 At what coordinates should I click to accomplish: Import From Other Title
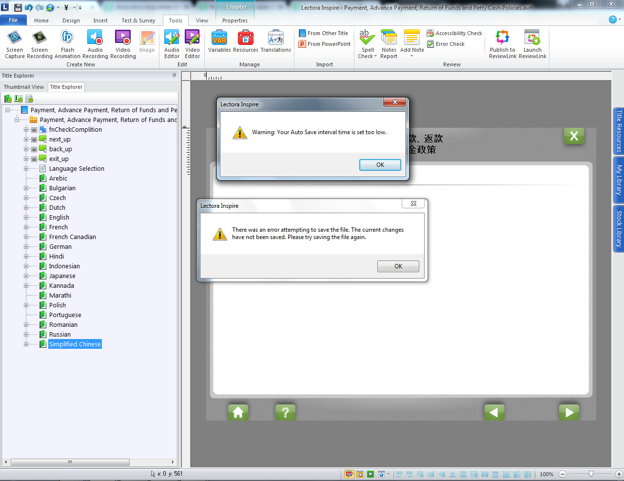pyautogui.click(x=324, y=33)
